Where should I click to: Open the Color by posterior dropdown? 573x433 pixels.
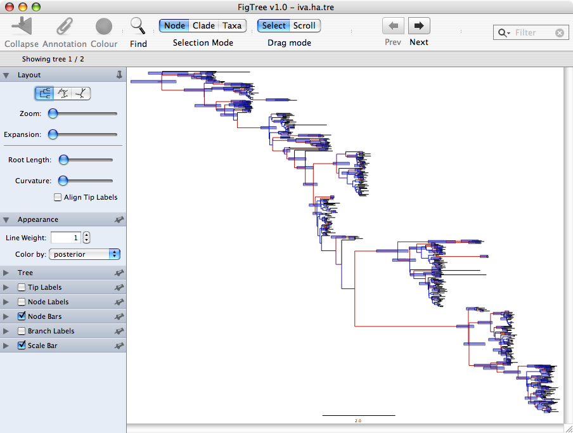[x=84, y=254]
